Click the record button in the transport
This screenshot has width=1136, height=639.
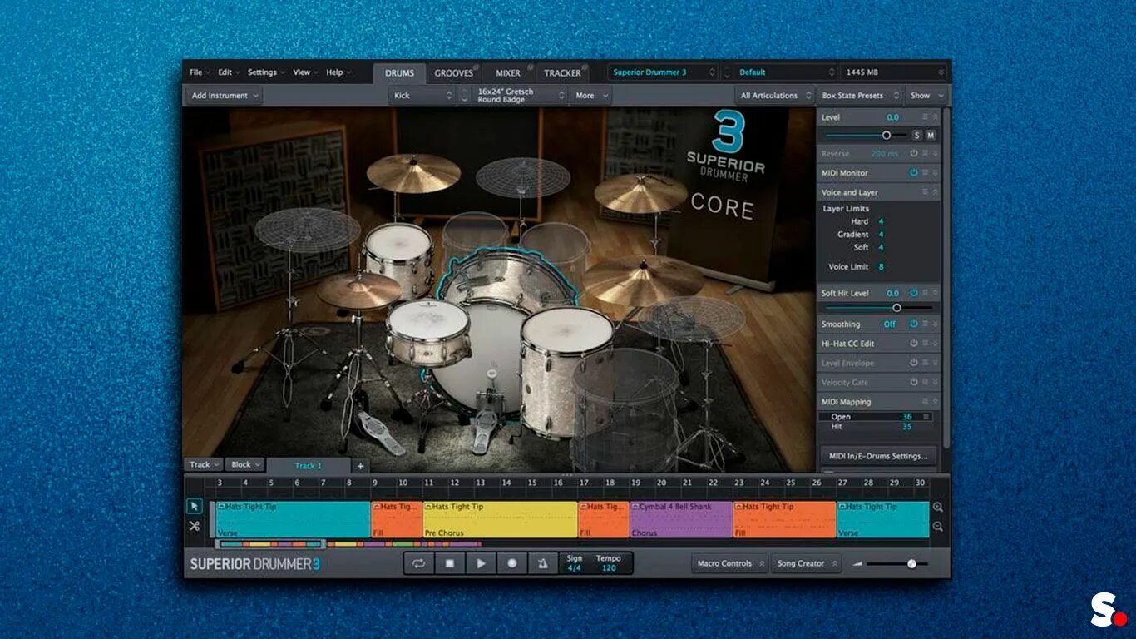click(511, 563)
